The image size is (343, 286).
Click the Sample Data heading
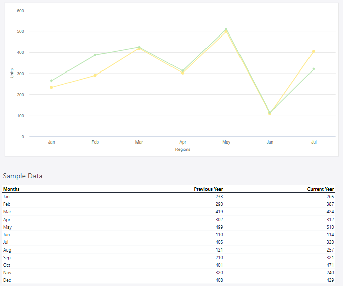pos(23,176)
